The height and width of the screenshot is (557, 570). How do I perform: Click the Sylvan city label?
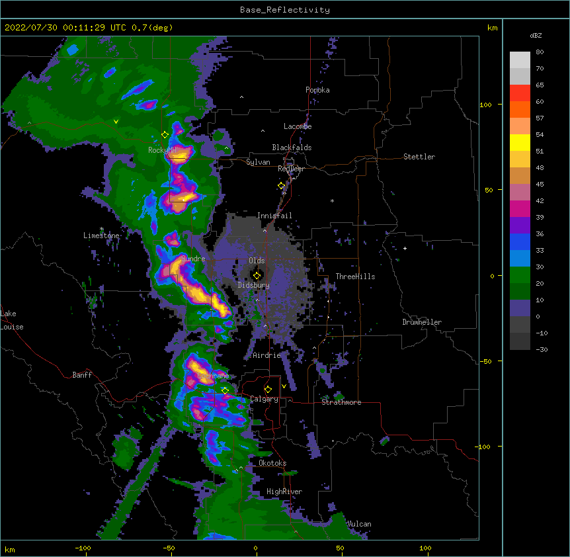pyautogui.click(x=258, y=162)
